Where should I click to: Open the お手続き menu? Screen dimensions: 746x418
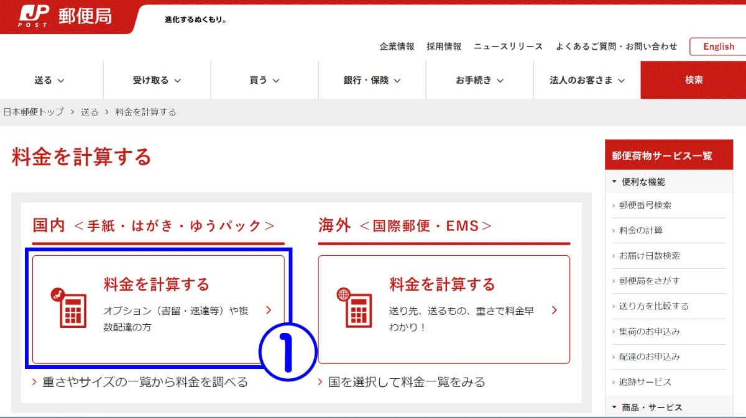coord(479,80)
